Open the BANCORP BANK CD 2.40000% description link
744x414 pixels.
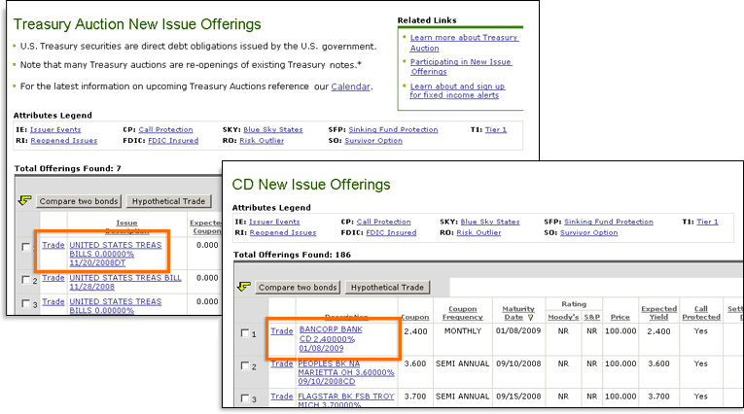coord(330,336)
